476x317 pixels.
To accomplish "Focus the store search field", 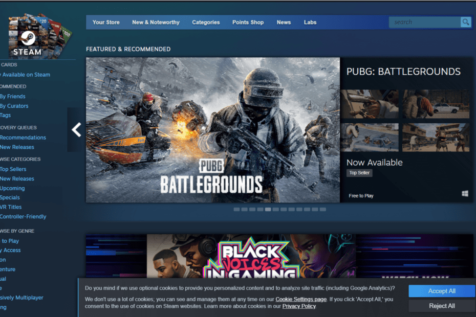I will point(424,22).
